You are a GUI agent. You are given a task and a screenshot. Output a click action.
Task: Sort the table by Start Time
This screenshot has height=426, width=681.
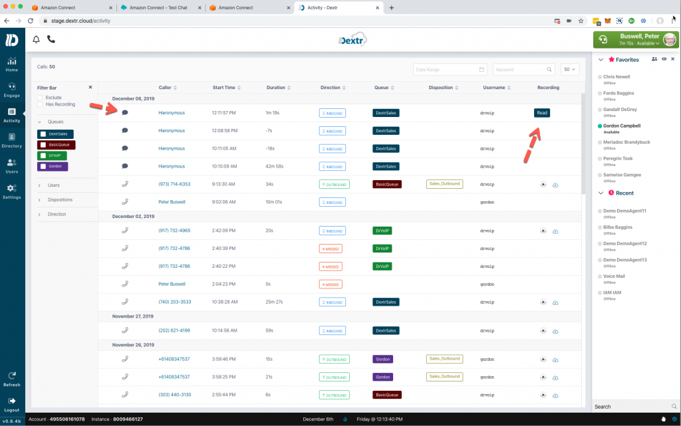pos(227,88)
